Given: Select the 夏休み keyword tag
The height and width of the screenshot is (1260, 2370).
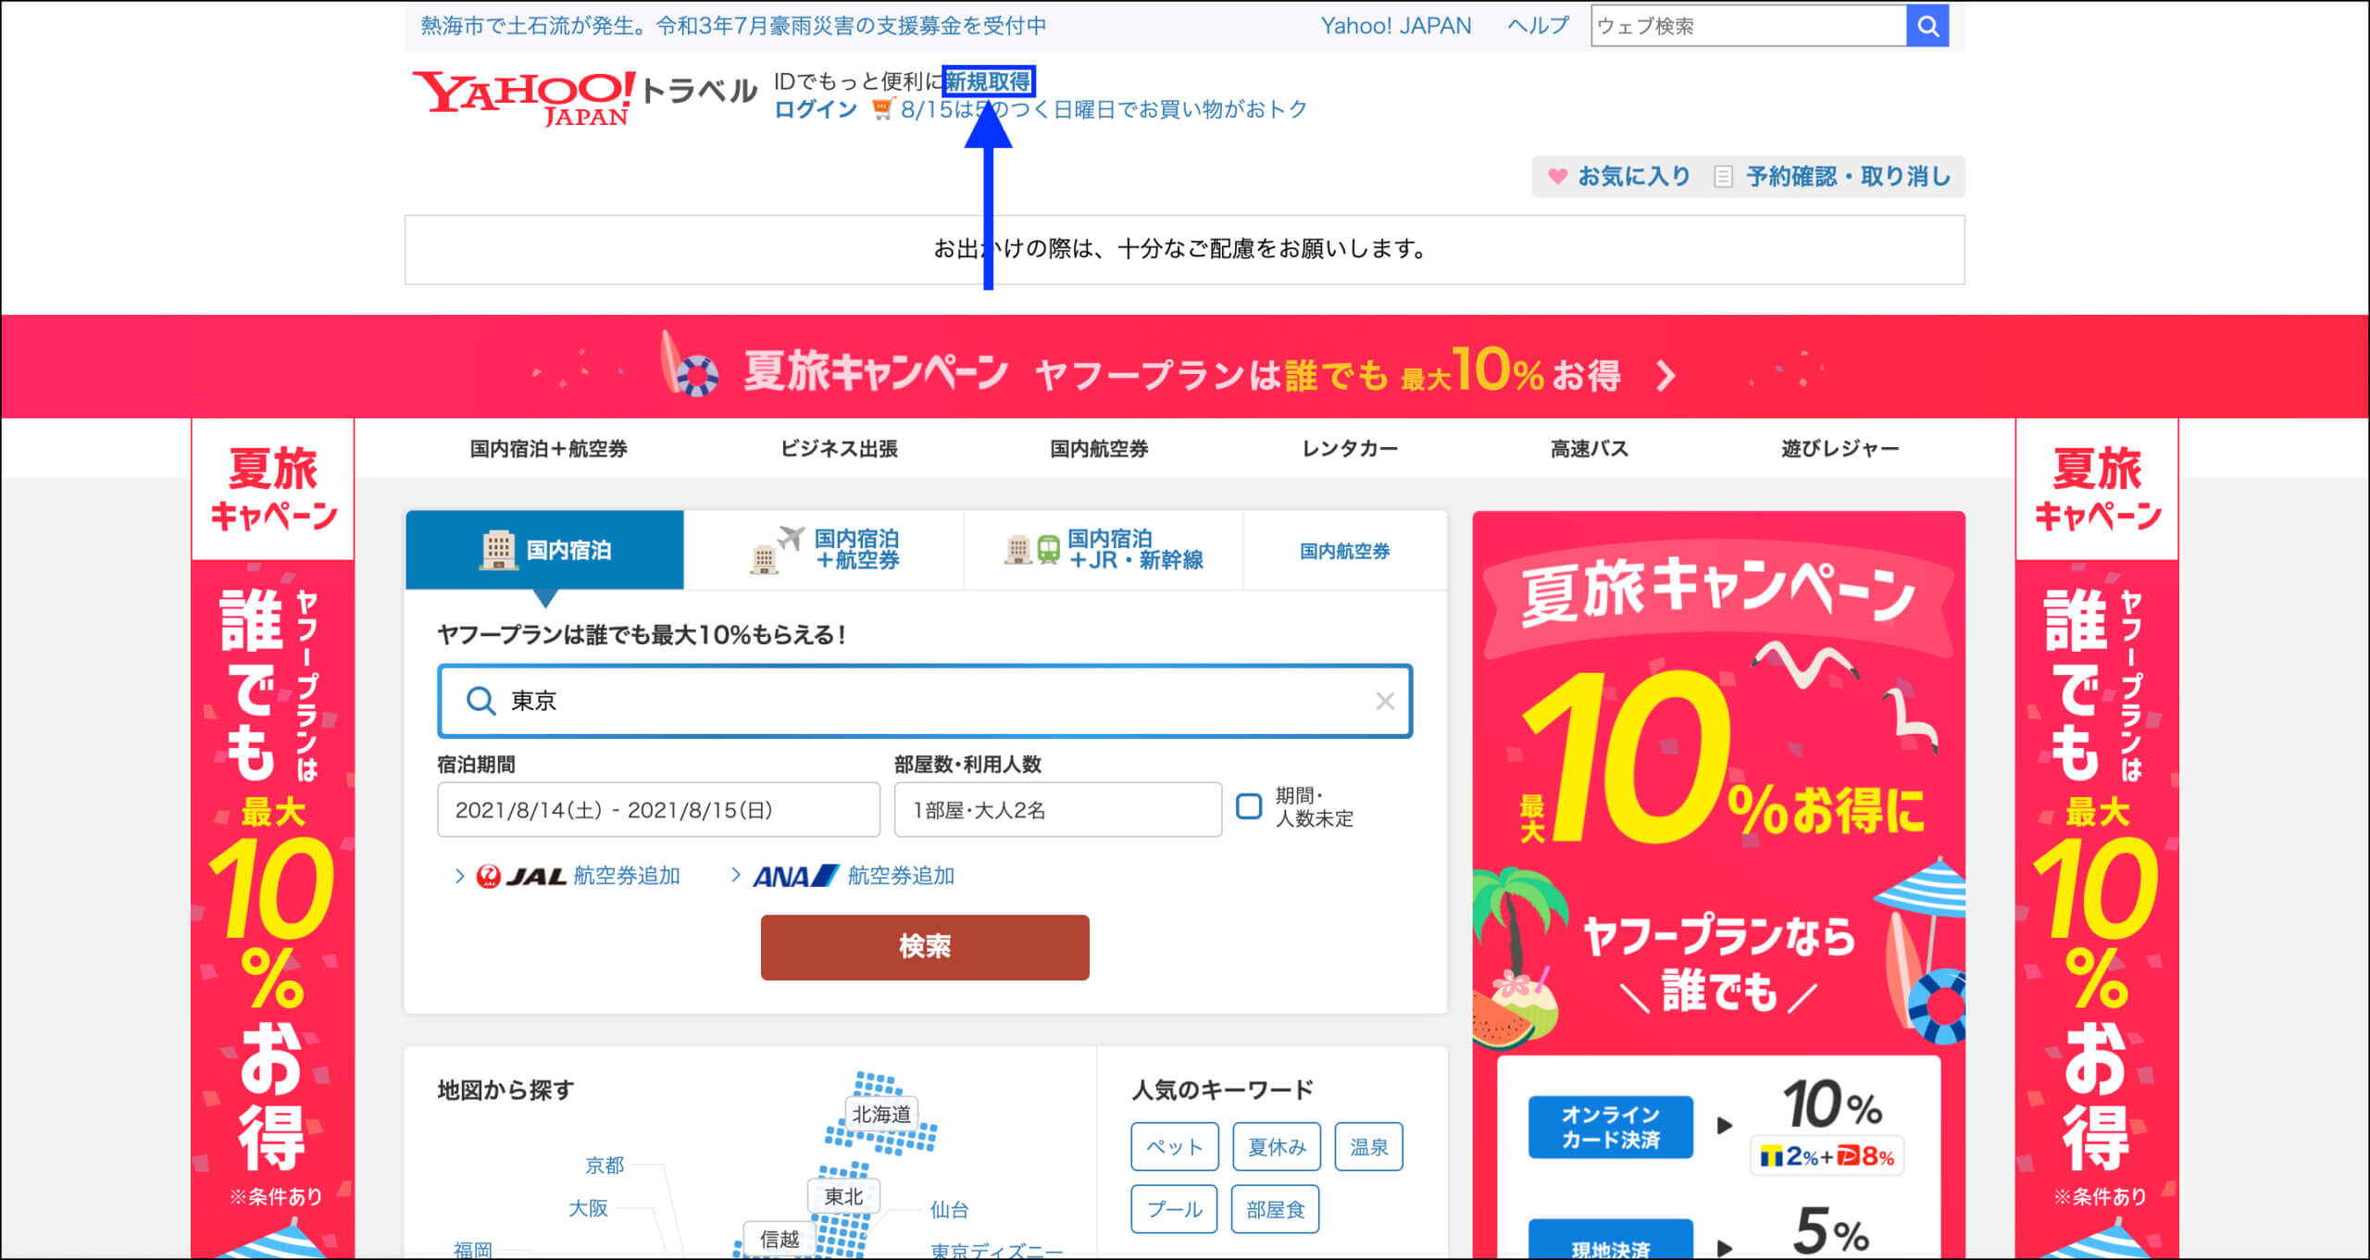Looking at the screenshot, I should 1277,1147.
